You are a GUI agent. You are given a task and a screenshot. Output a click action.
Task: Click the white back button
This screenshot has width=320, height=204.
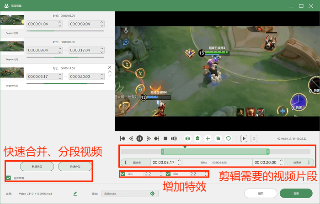tap(261, 194)
